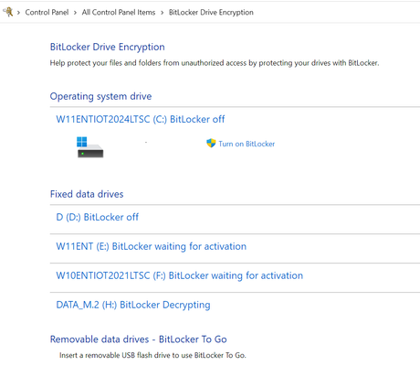Screen dimensions: 420x366
Task: Click the BitLocker Drive Encryption page heading
Action: pos(108,47)
